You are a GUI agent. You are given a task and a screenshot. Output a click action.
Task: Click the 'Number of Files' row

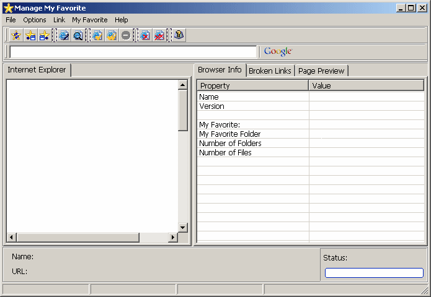coord(311,153)
